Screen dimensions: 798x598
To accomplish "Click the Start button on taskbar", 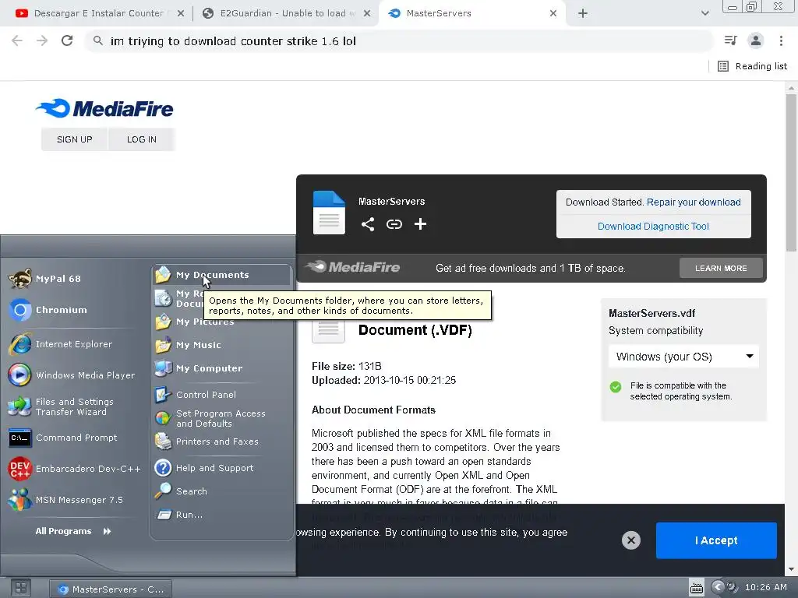I will click(x=21, y=589).
